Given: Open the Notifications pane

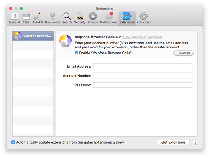Looking at the screenshot, I should click(x=109, y=18).
